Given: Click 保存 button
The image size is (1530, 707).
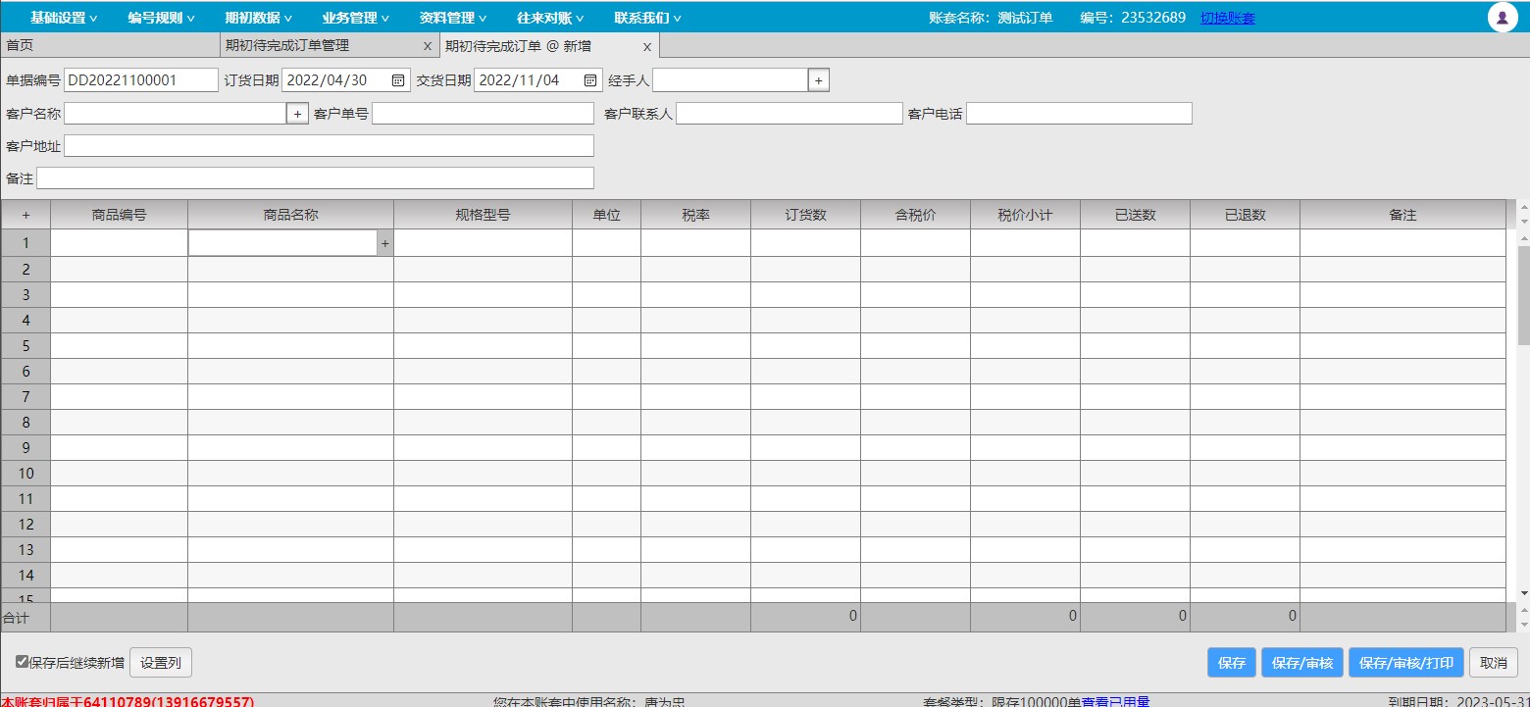Looking at the screenshot, I should 1232,663.
